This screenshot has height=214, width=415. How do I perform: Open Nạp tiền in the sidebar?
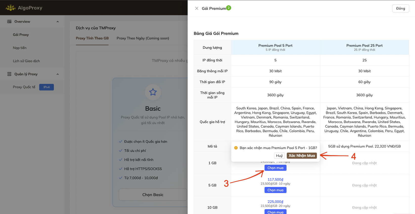(x=20, y=48)
